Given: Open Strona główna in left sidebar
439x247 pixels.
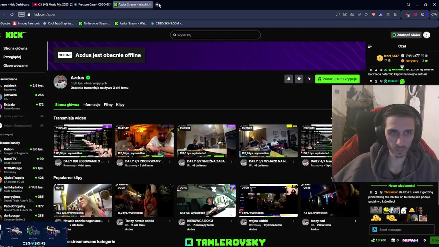Looking at the screenshot, I should [x=15, y=48].
